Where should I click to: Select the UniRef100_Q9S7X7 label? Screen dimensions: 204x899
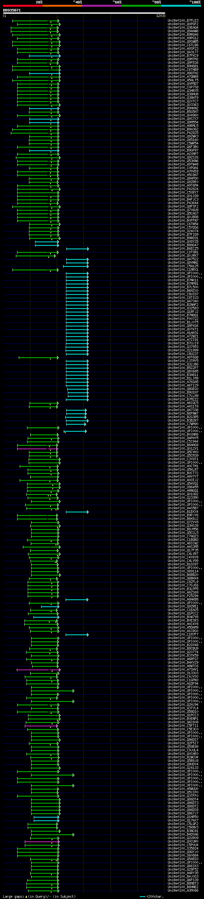coord(183,119)
